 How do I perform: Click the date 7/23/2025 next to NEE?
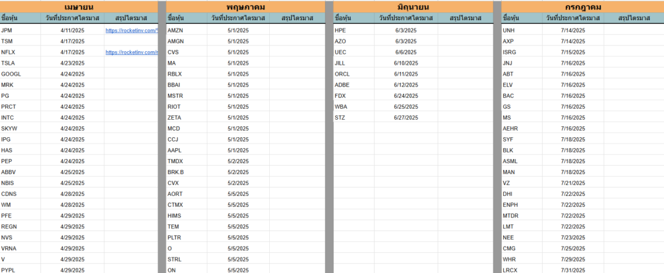573,237
